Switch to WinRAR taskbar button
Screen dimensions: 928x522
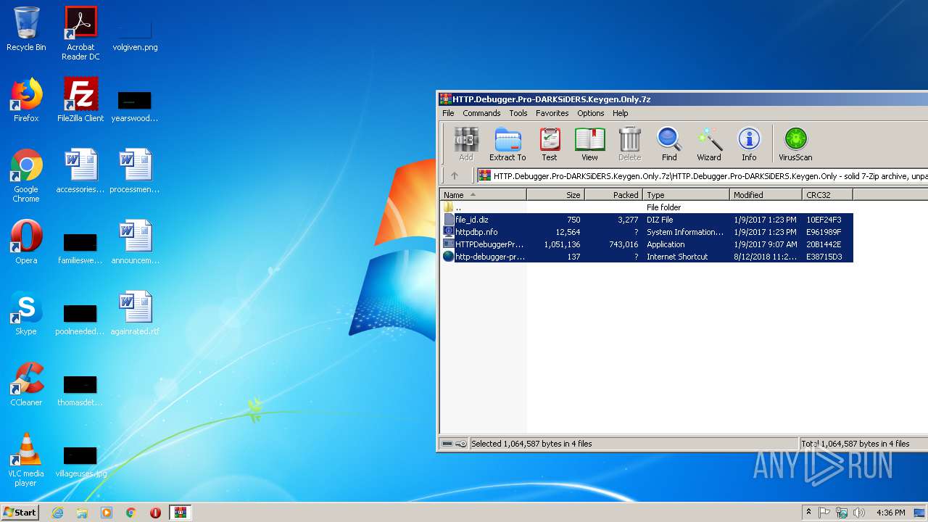click(x=181, y=513)
